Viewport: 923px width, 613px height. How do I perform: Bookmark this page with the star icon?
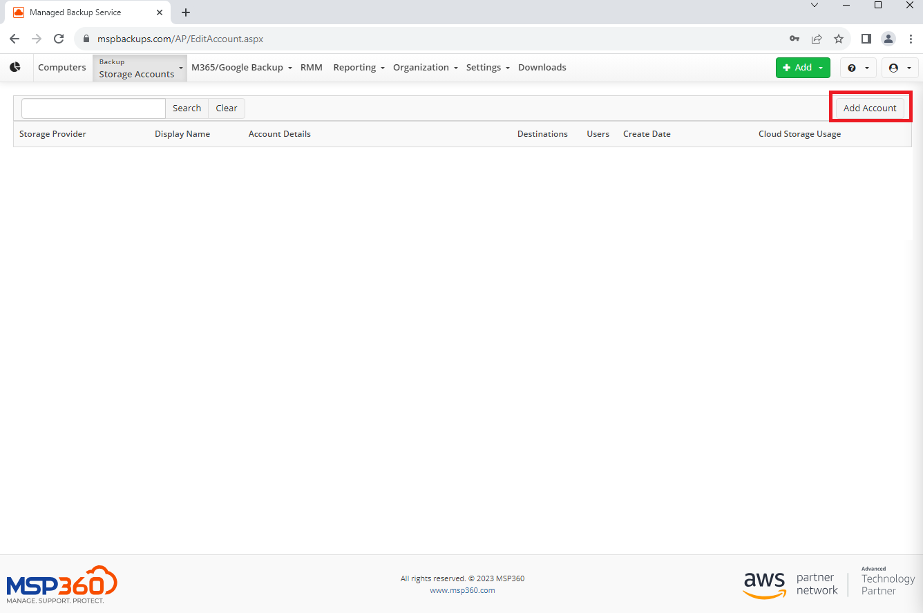[x=839, y=39]
